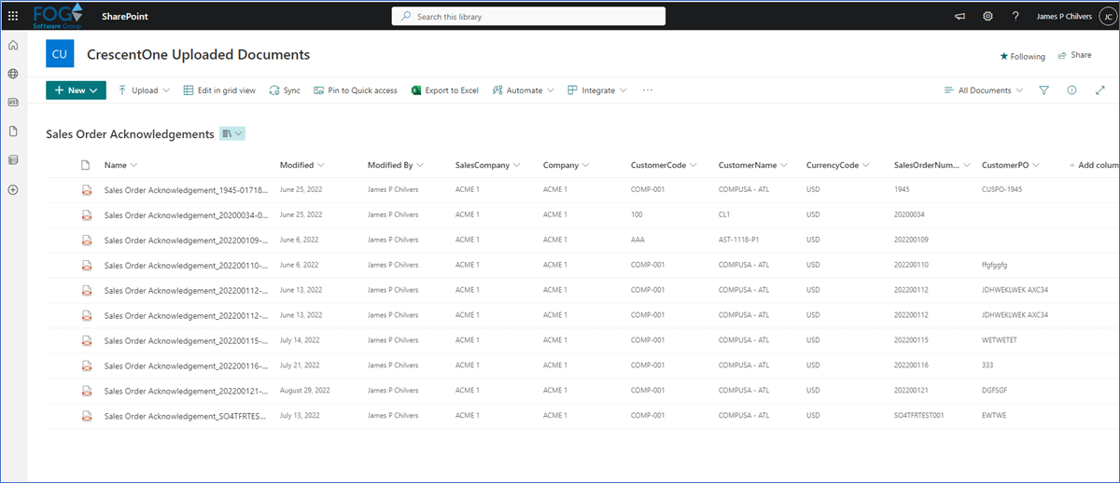Open the Settings gear icon
This screenshot has width=1120, height=483.
coord(987,16)
